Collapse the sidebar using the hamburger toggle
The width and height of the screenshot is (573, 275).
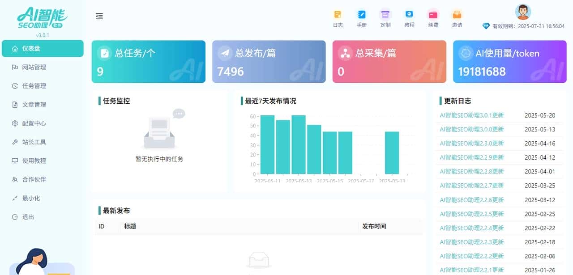[99, 16]
